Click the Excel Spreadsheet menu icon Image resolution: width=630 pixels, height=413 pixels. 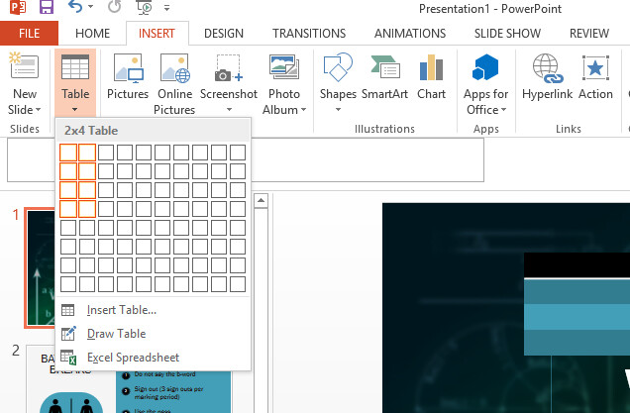coord(68,358)
